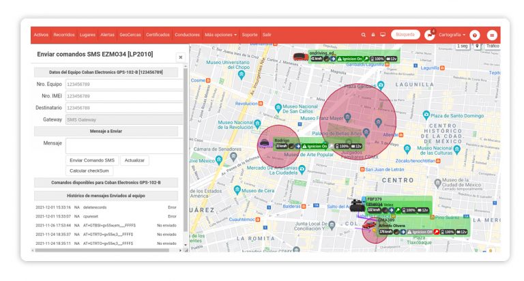Click into the Mensaje text field

point(123,145)
